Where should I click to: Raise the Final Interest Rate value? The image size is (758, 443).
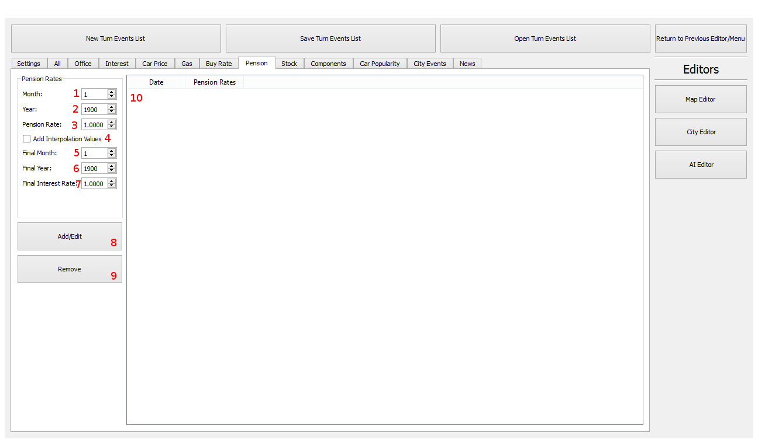tap(111, 181)
